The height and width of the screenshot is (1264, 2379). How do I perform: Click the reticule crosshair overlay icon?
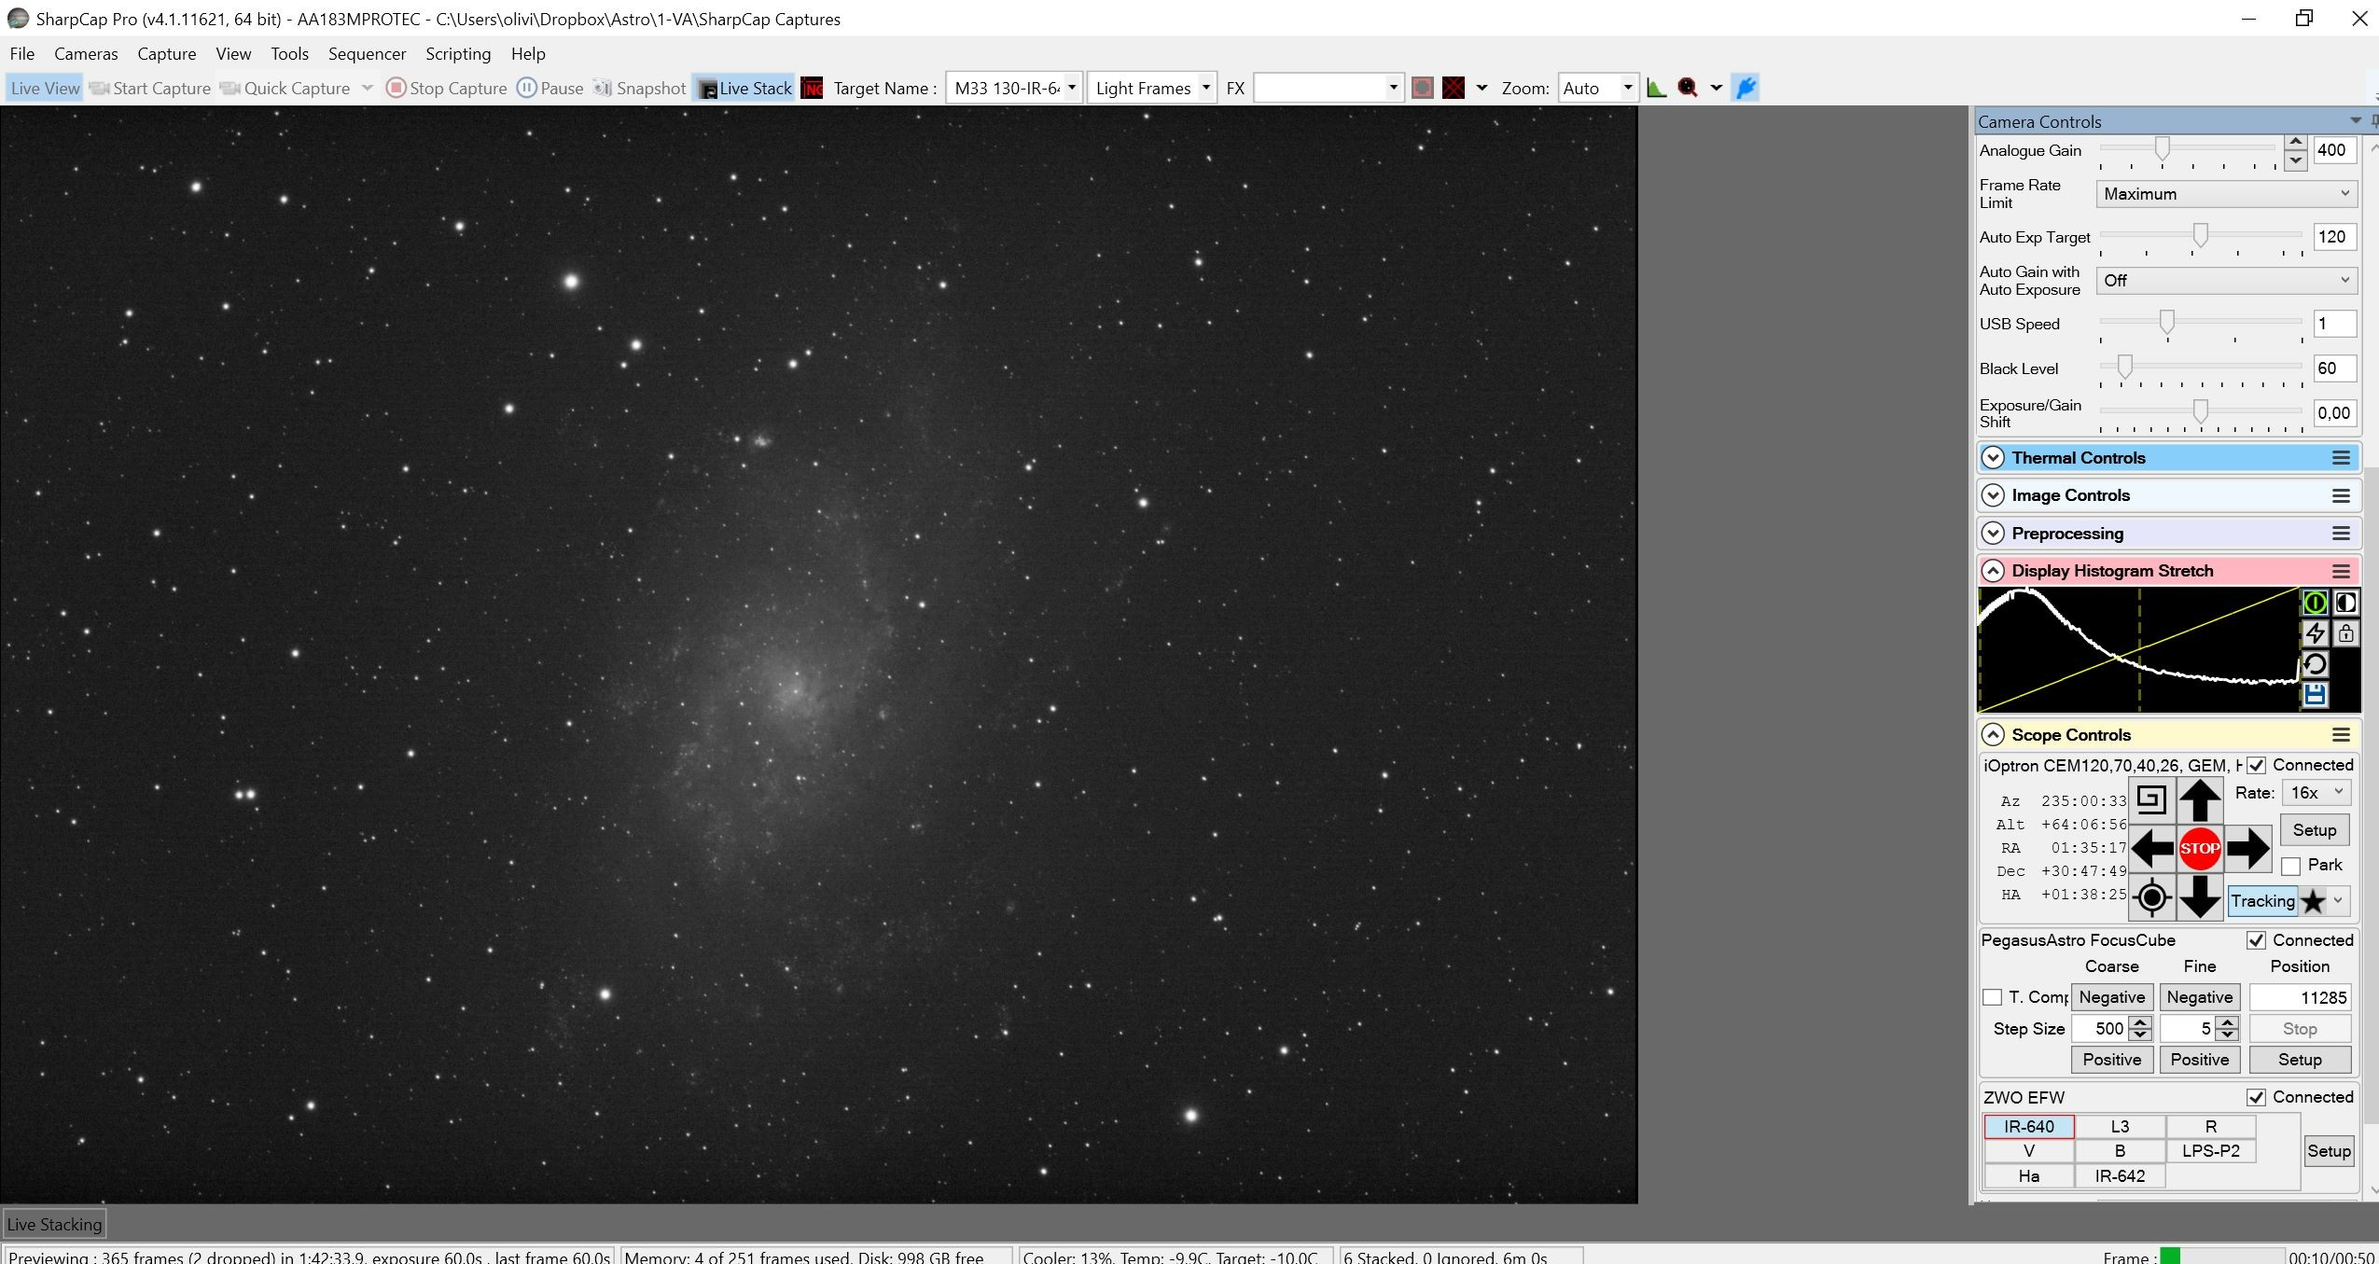[1454, 88]
